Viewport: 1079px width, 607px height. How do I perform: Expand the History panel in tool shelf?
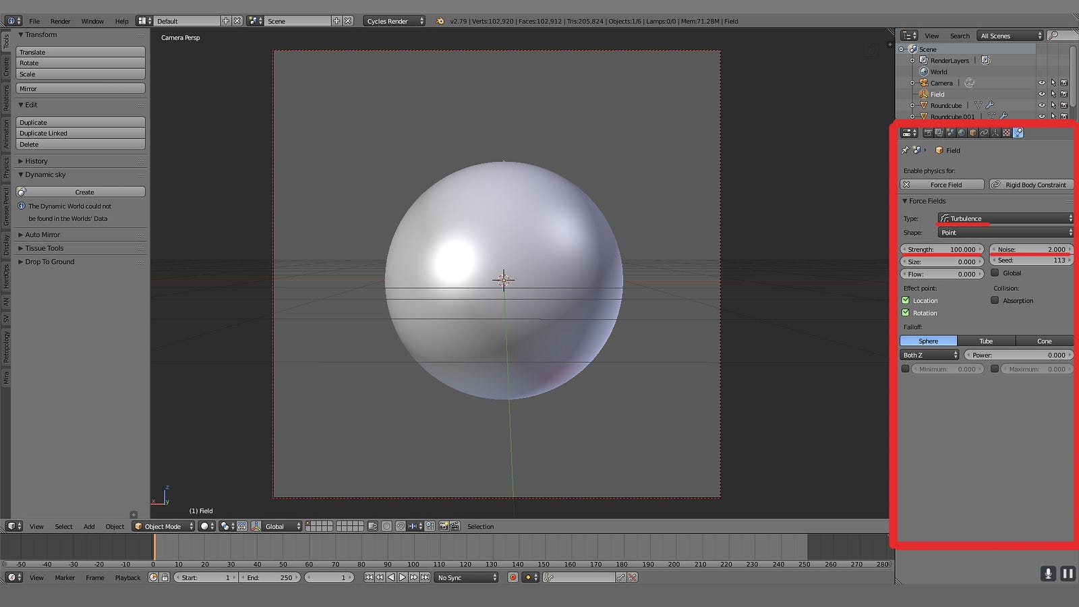(x=36, y=161)
